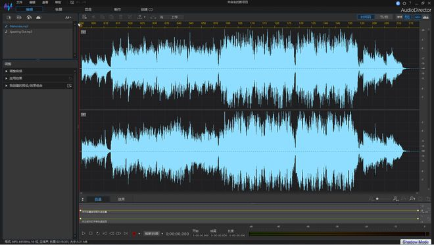Click the red record button
The width and height of the screenshot is (434, 245).
pos(134,234)
